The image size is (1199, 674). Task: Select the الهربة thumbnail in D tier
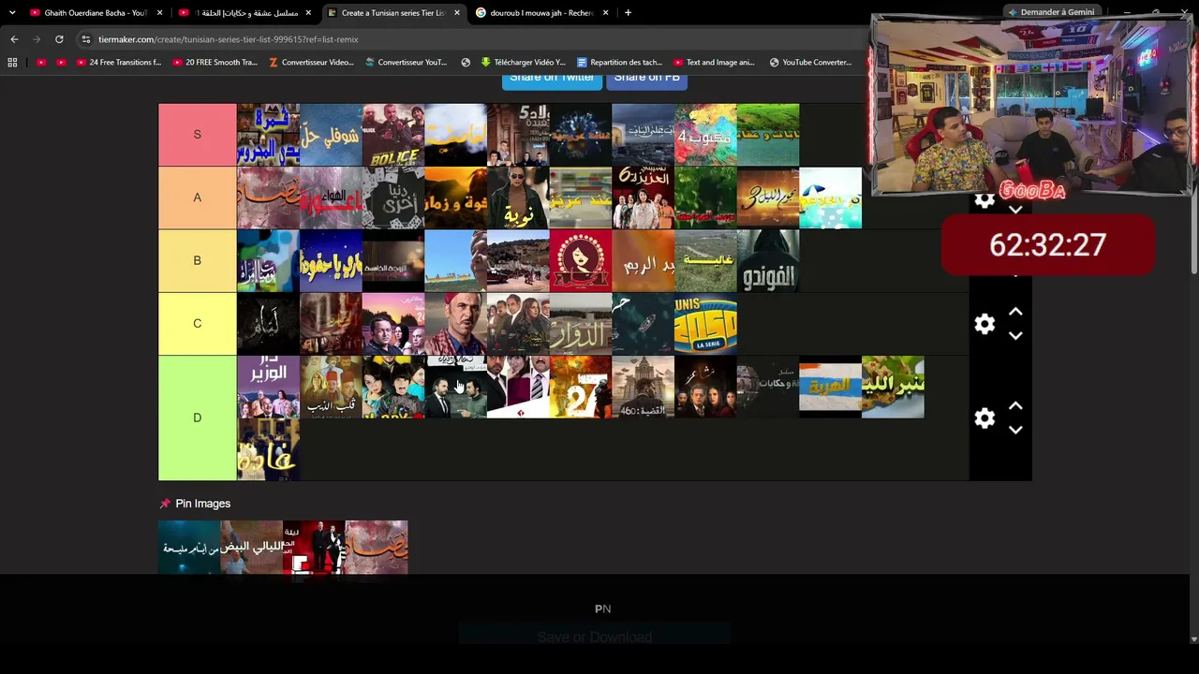[x=830, y=387]
